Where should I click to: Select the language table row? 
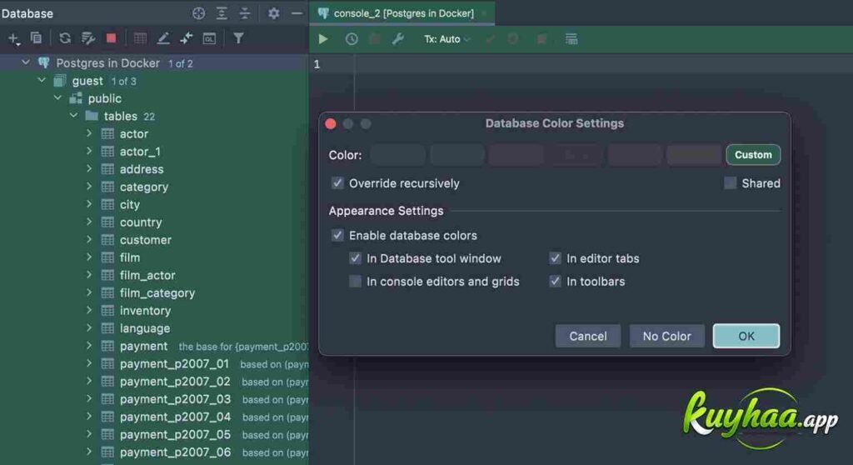154,327
